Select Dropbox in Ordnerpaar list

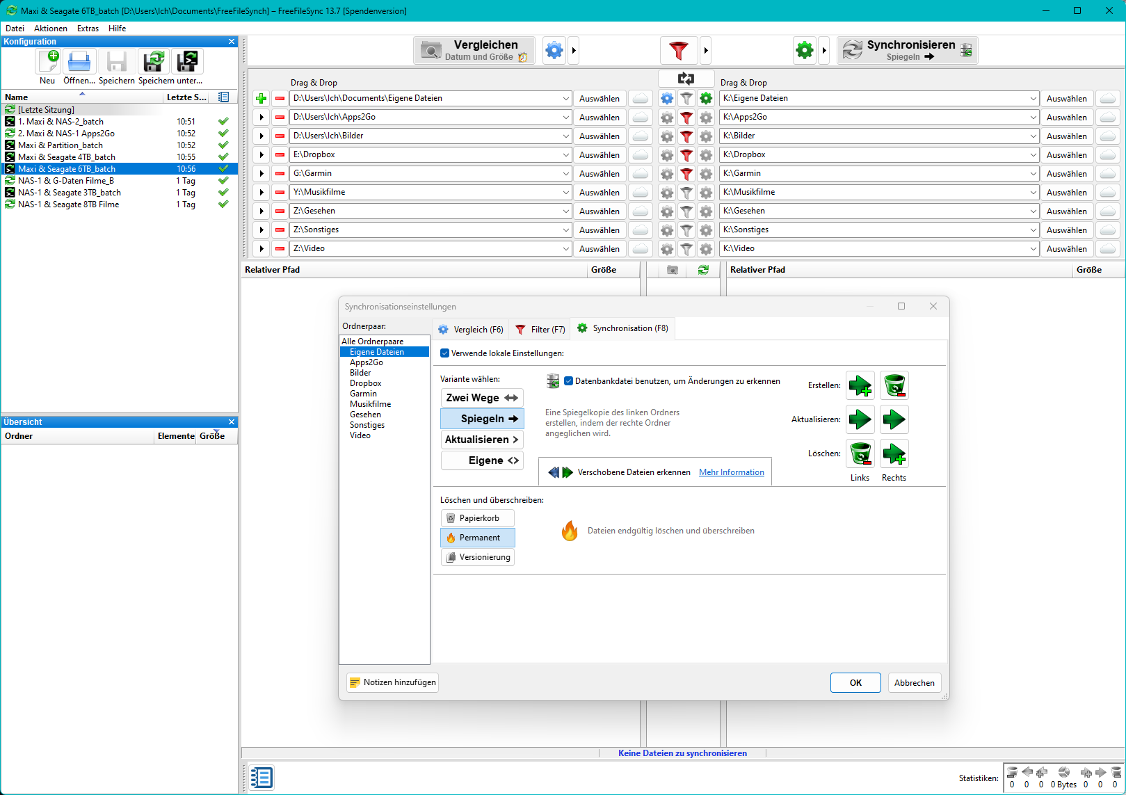(366, 383)
